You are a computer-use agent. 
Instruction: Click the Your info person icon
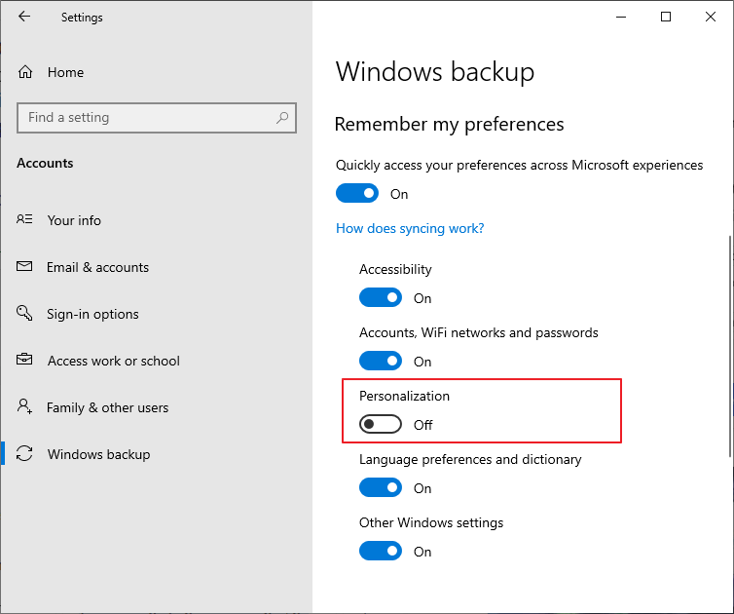(25, 220)
